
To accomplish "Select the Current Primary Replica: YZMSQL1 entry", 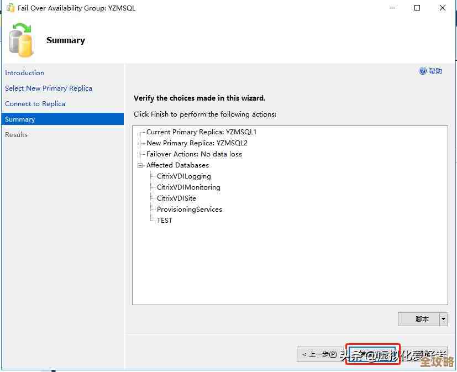I will [201, 132].
